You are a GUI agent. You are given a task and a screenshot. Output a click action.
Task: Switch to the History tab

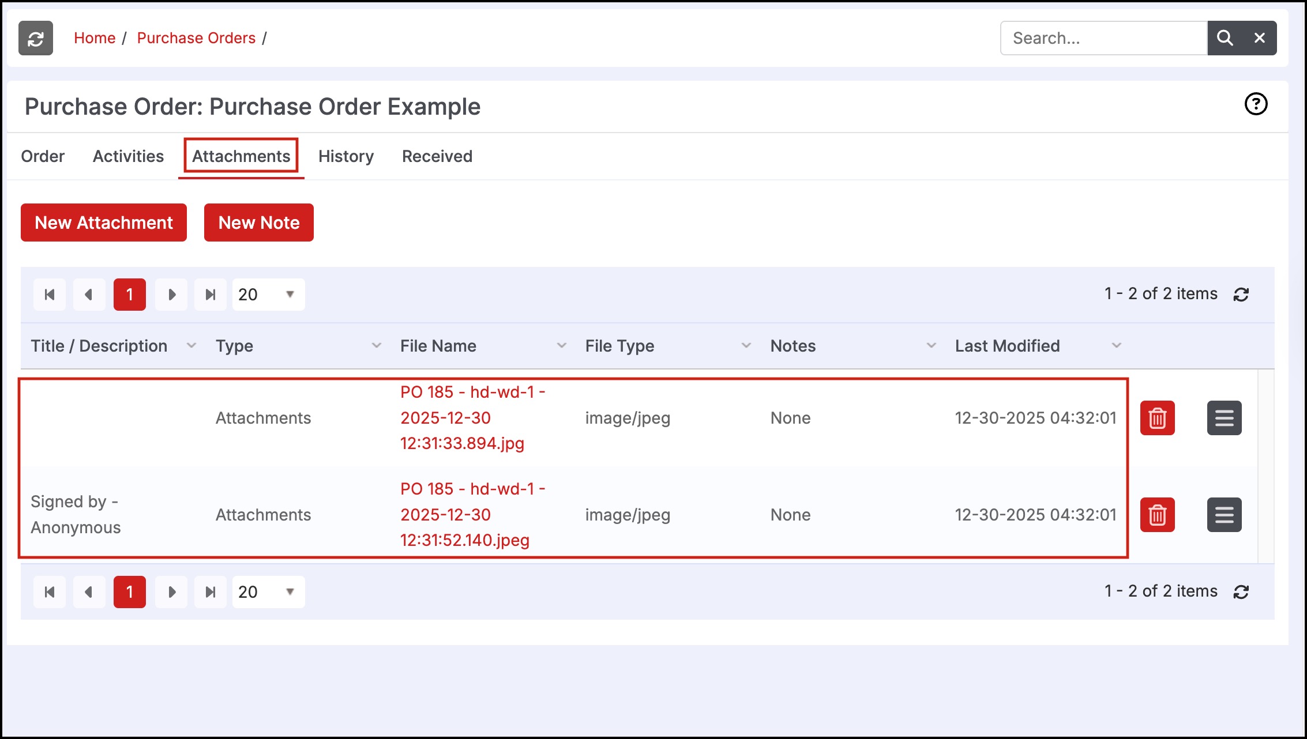[x=346, y=156]
